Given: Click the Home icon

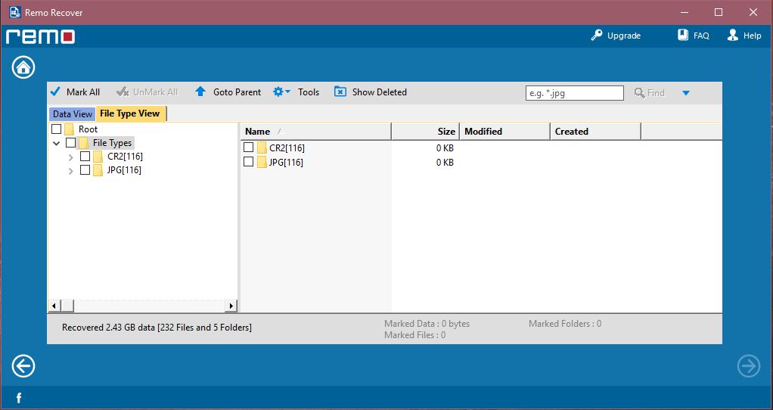Looking at the screenshot, I should pos(23,67).
